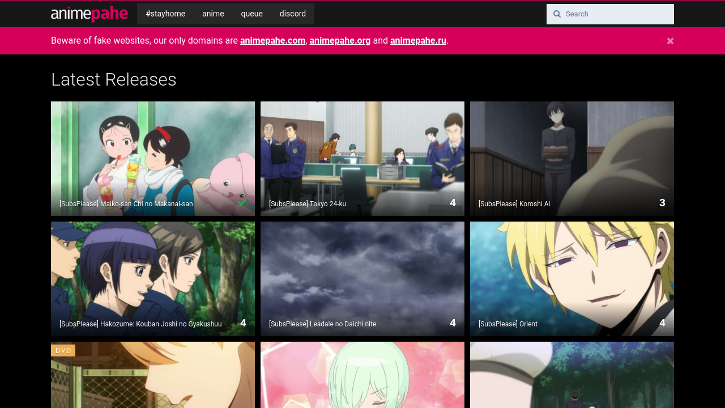Open Leadale no Daichi nite thumbnail
Image resolution: width=725 pixels, height=408 pixels.
coord(362,279)
